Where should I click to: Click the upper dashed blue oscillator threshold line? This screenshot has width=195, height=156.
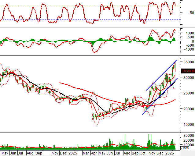click(x=61, y=5)
